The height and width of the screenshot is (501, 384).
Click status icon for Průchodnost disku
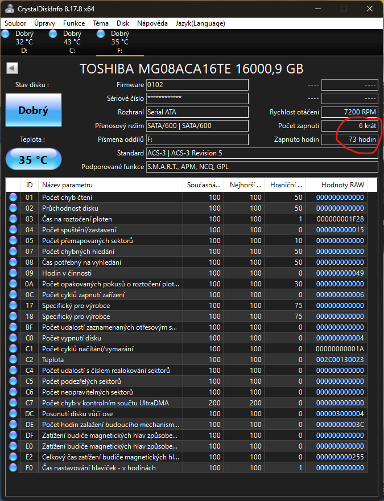coord(13,208)
